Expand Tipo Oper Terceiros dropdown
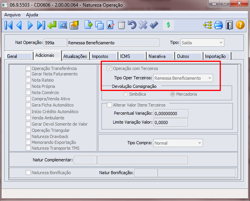This screenshot has width=250, height=201. tap(183, 78)
